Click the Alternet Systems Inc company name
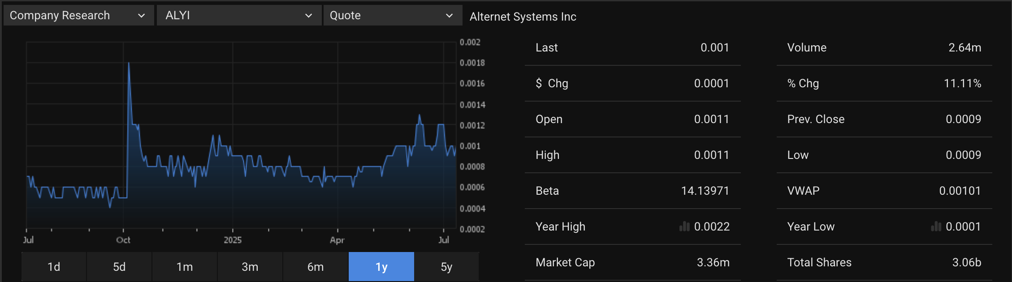This screenshot has height=282, width=1012. (523, 17)
